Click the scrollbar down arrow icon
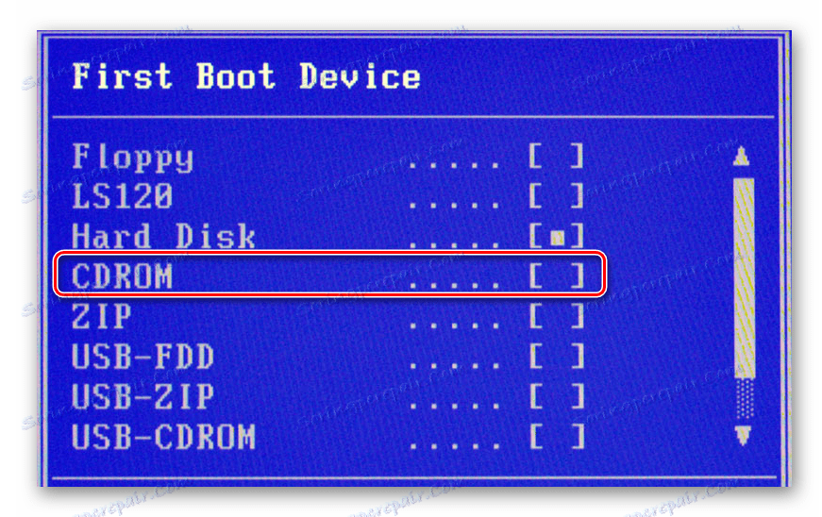 tap(743, 435)
